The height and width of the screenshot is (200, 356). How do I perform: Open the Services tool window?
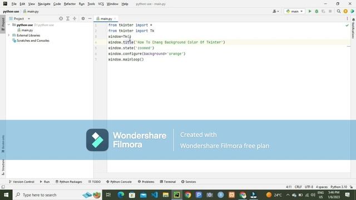pyautogui.click(x=189, y=182)
